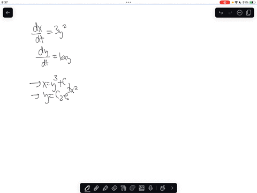Tap the handwritten y = C₂e^(3x²) line
The image size is (257, 193).
pyautogui.click(x=55, y=95)
